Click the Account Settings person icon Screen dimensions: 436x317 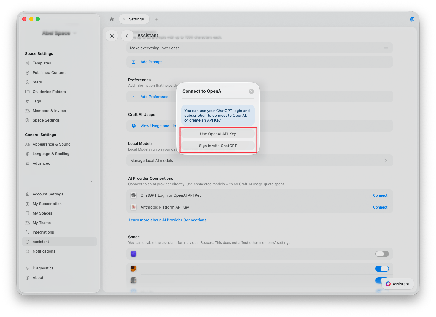(27, 194)
